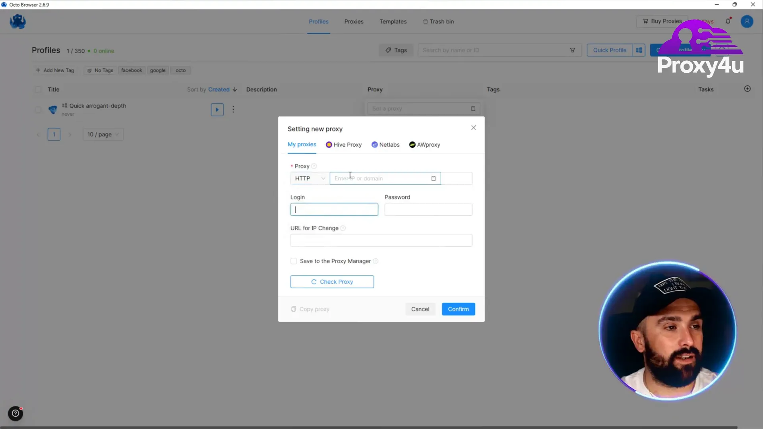Switch to the My proxies tab
This screenshot has width=763, height=429.
pyautogui.click(x=302, y=144)
